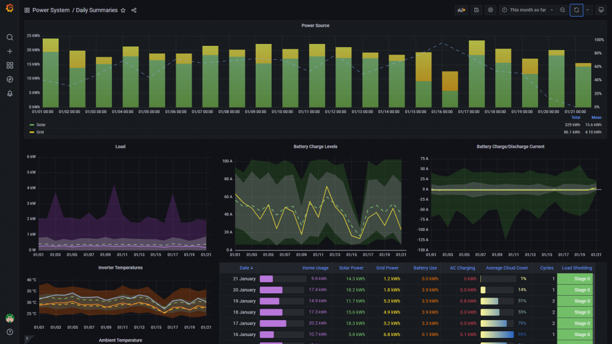Open the Power Source panel title menu
This screenshot has width=612, height=344.
[315, 26]
